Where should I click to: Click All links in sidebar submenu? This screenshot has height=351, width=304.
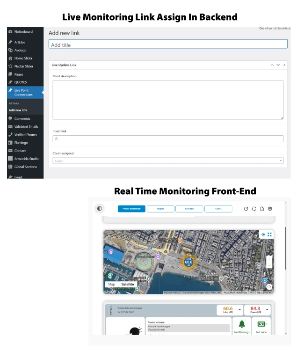click(x=14, y=103)
